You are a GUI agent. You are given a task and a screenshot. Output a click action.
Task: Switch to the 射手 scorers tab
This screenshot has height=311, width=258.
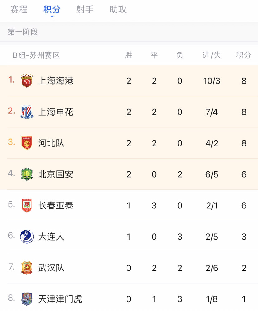click(x=85, y=10)
